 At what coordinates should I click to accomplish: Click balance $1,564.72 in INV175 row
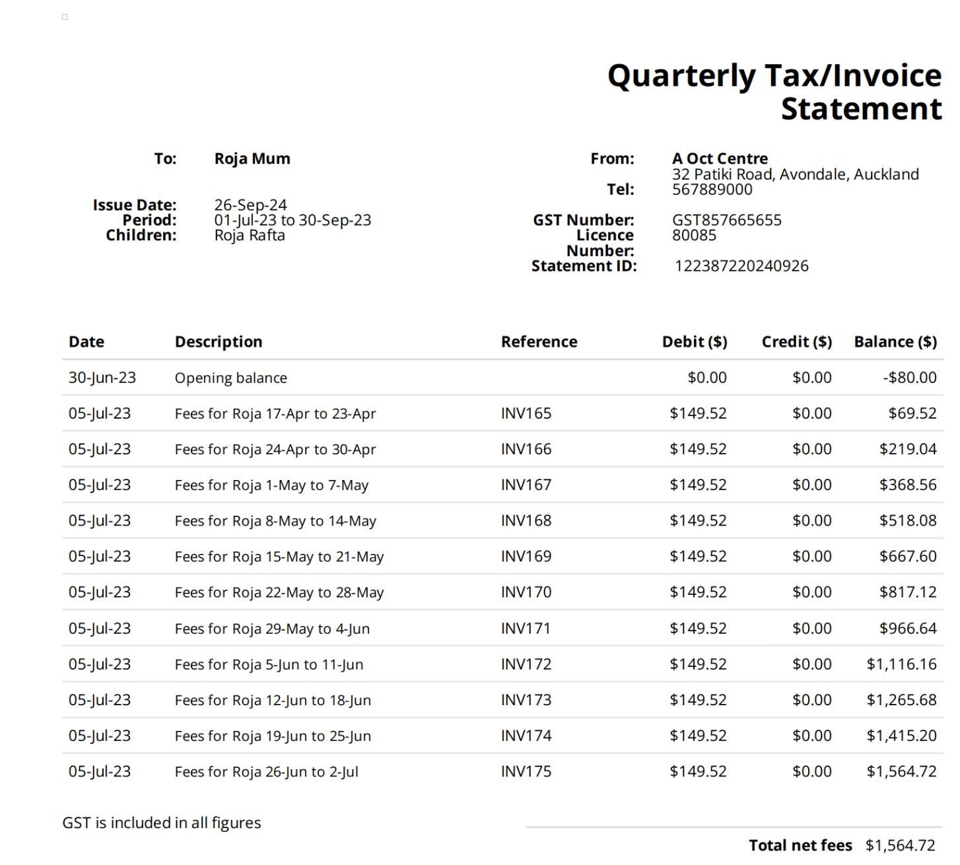tap(901, 771)
